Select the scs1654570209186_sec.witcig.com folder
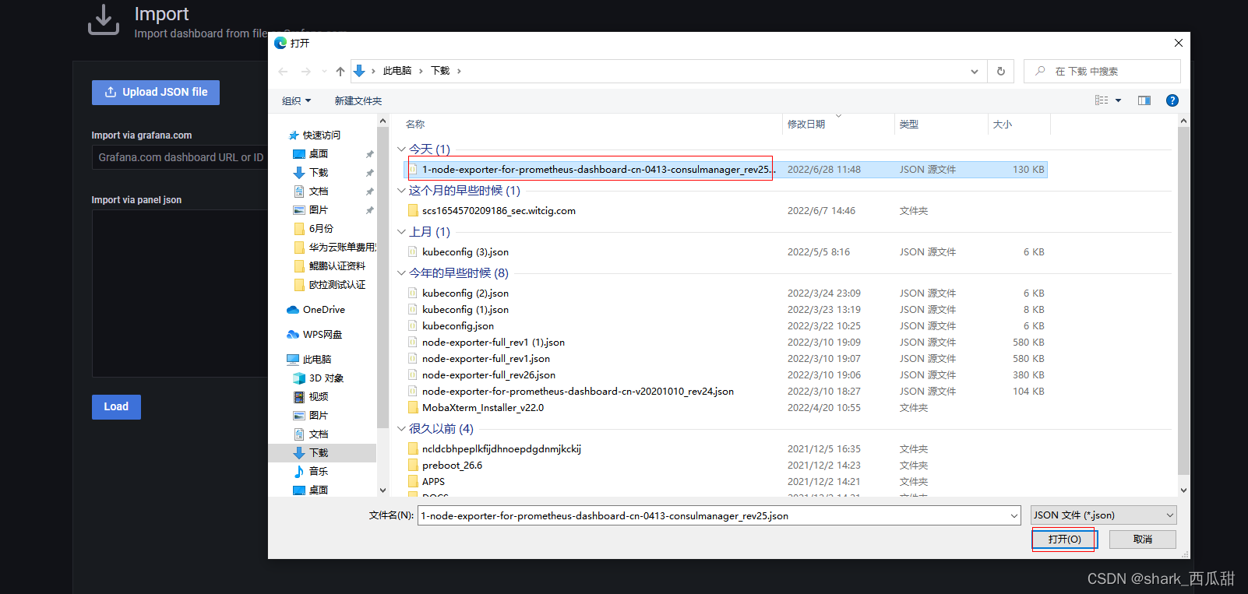 [x=727, y=210]
